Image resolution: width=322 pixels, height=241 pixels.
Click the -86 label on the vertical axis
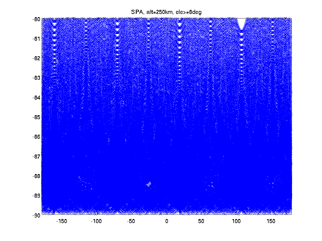(x=36, y=137)
